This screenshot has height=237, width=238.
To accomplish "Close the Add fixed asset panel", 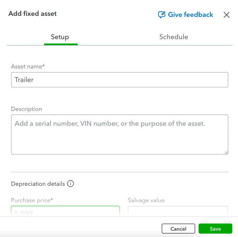I will pyautogui.click(x=227, y=15).
